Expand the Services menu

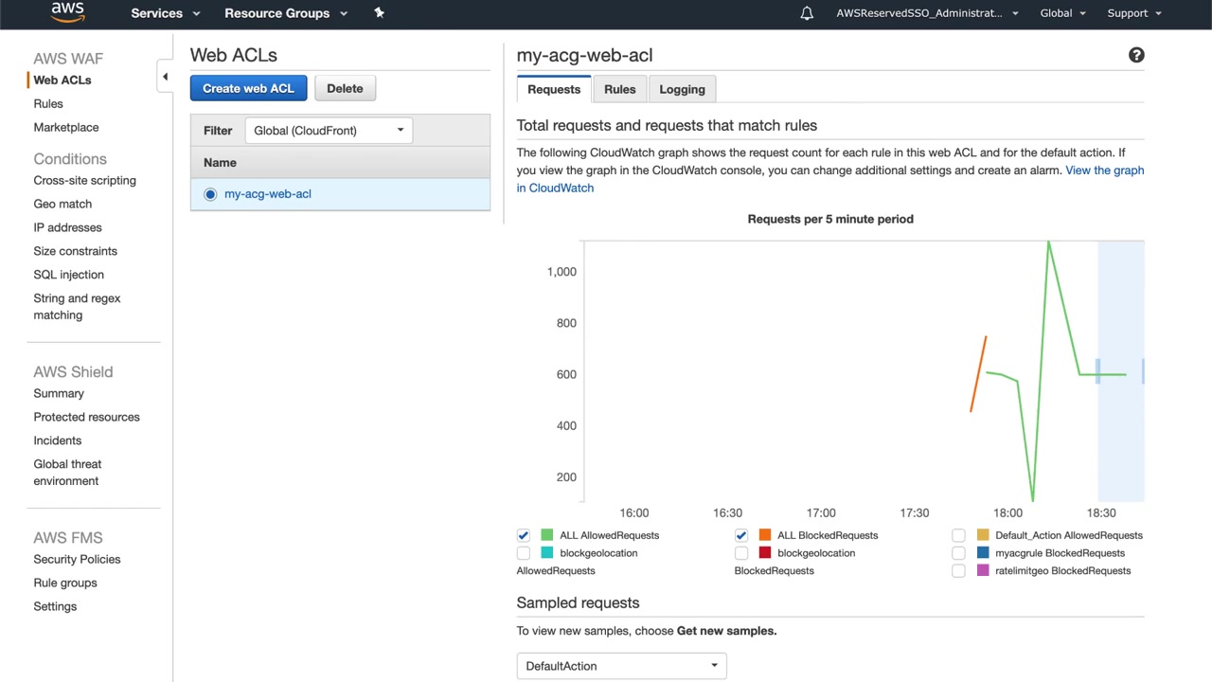pos(166,13)
